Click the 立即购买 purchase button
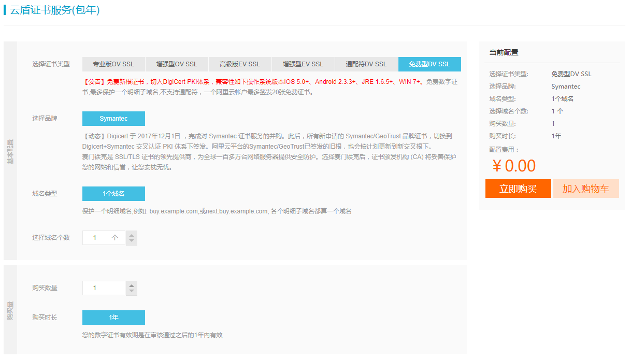This screenshot has width=631, height=360. click(518, 189)
